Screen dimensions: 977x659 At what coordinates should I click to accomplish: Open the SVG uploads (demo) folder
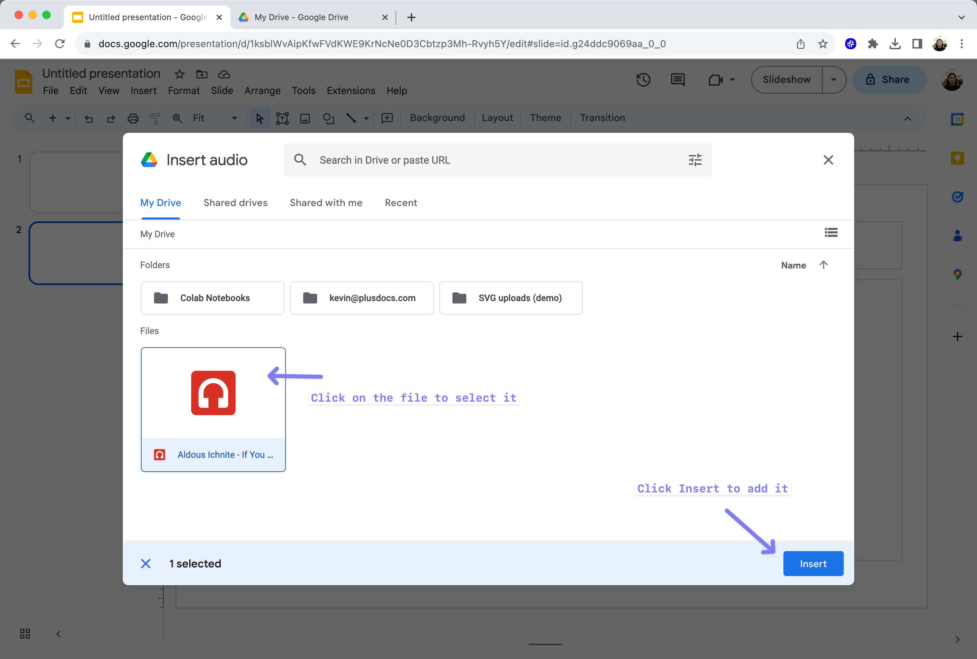(x=510, y=298)
